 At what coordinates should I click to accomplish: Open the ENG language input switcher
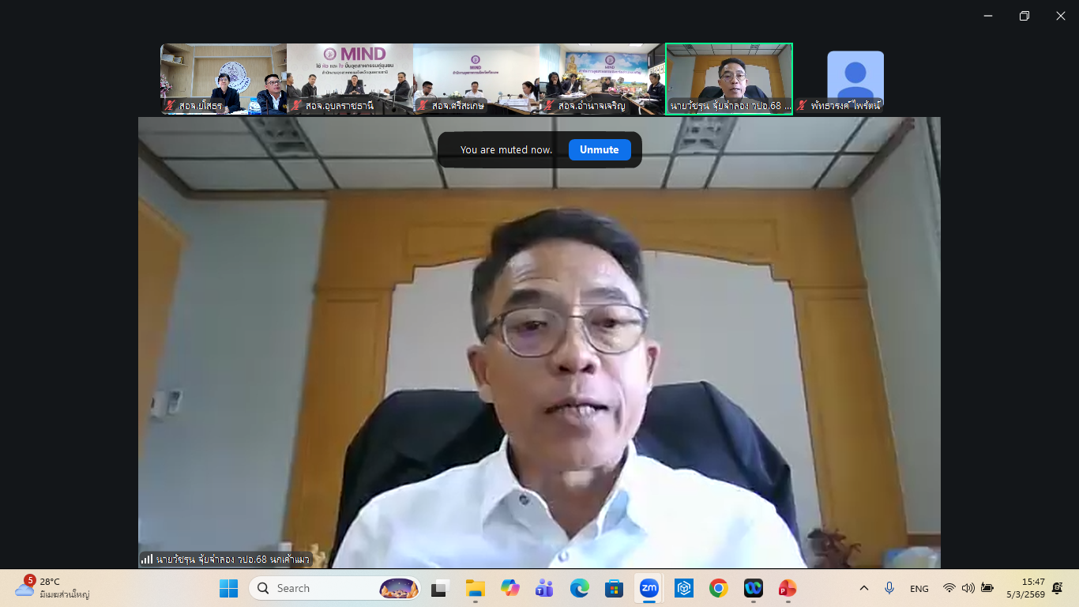(919, 588)
